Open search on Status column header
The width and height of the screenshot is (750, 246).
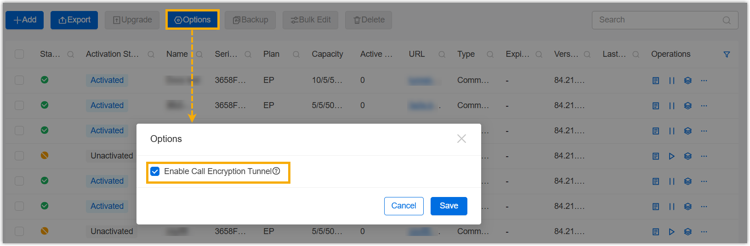tap(70, 55)
